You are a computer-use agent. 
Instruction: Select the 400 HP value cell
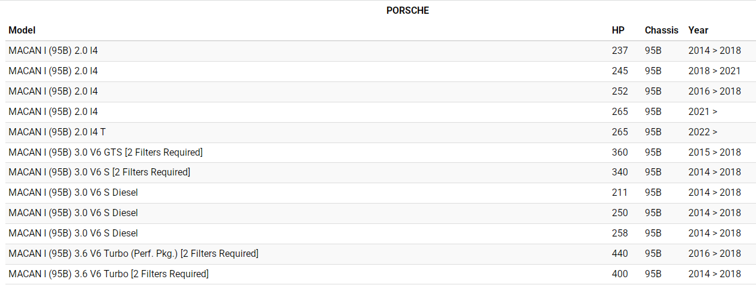coord(620,274)
